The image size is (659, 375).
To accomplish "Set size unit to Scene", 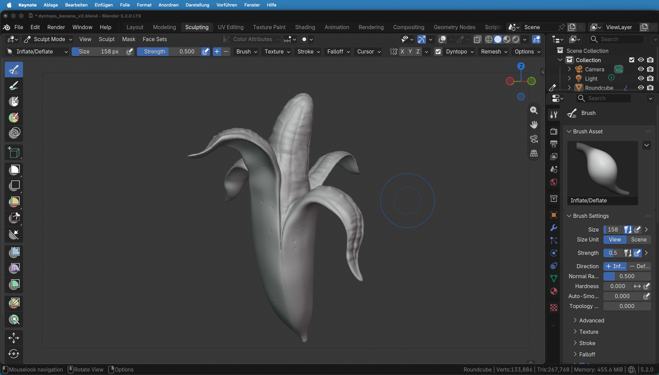I will click(638, 239).
